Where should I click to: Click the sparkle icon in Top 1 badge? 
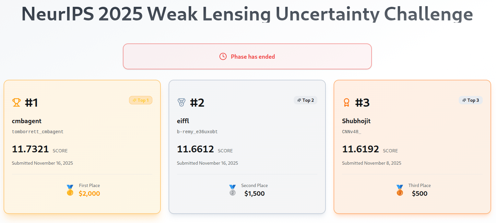click(x=135, y=100)
